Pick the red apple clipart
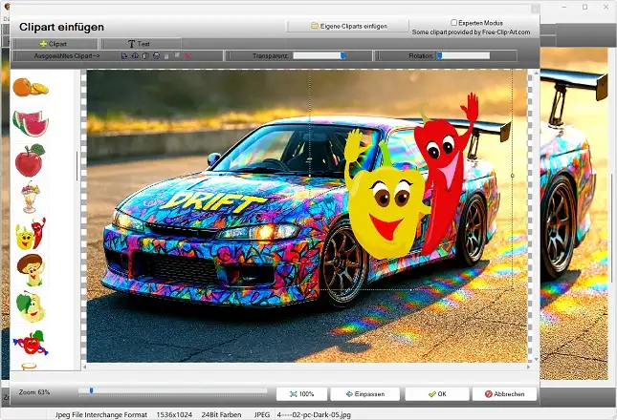617x420 pixels. click(31, 158)
